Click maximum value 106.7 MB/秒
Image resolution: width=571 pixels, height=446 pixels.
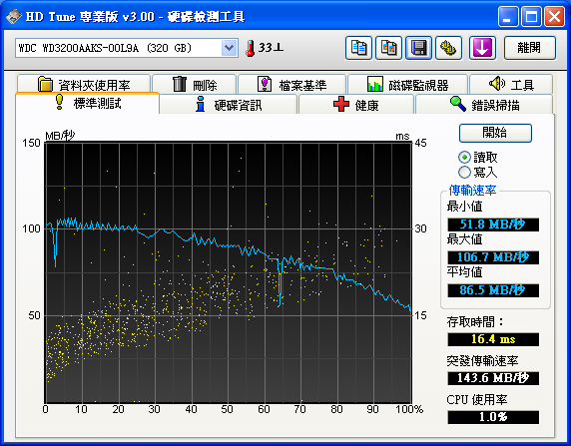(493, 257)
